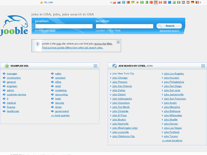Click the My Jobs star icon

tap(42, 3)
